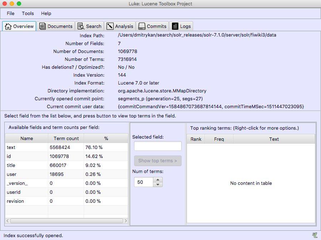Image resolution: width=321 pixels, height=240 pixels.
Task: Click the Search tab magnifier icon
Action: (x=81, y=26)
